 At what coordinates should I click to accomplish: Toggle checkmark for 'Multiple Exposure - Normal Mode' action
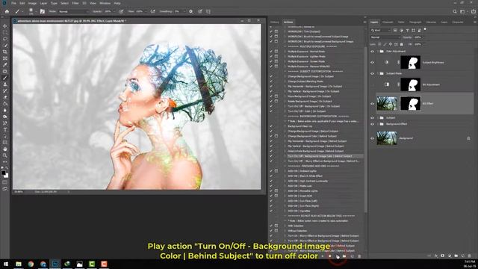[x=271, y=52]
